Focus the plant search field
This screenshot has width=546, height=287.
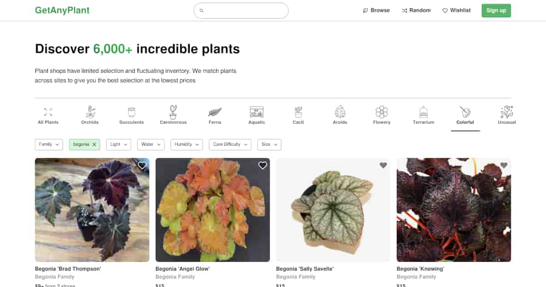point(243,10)
